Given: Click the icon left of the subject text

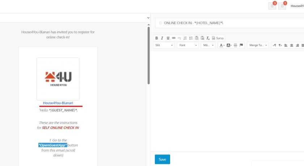Looking at the screenshot, I should (160, 23).
